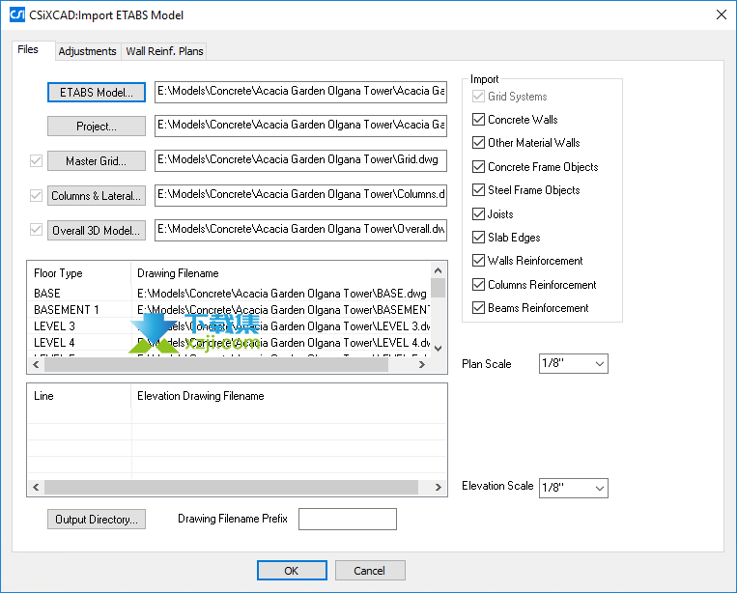The image size is (737, 593).
Task: Click the floor list horizontal scrollbar thumb
Action: [x=216, y=364]
